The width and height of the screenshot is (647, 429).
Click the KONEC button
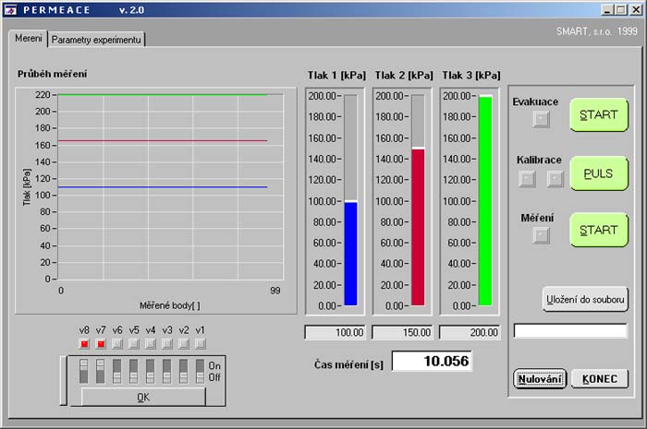pos(600,379)
